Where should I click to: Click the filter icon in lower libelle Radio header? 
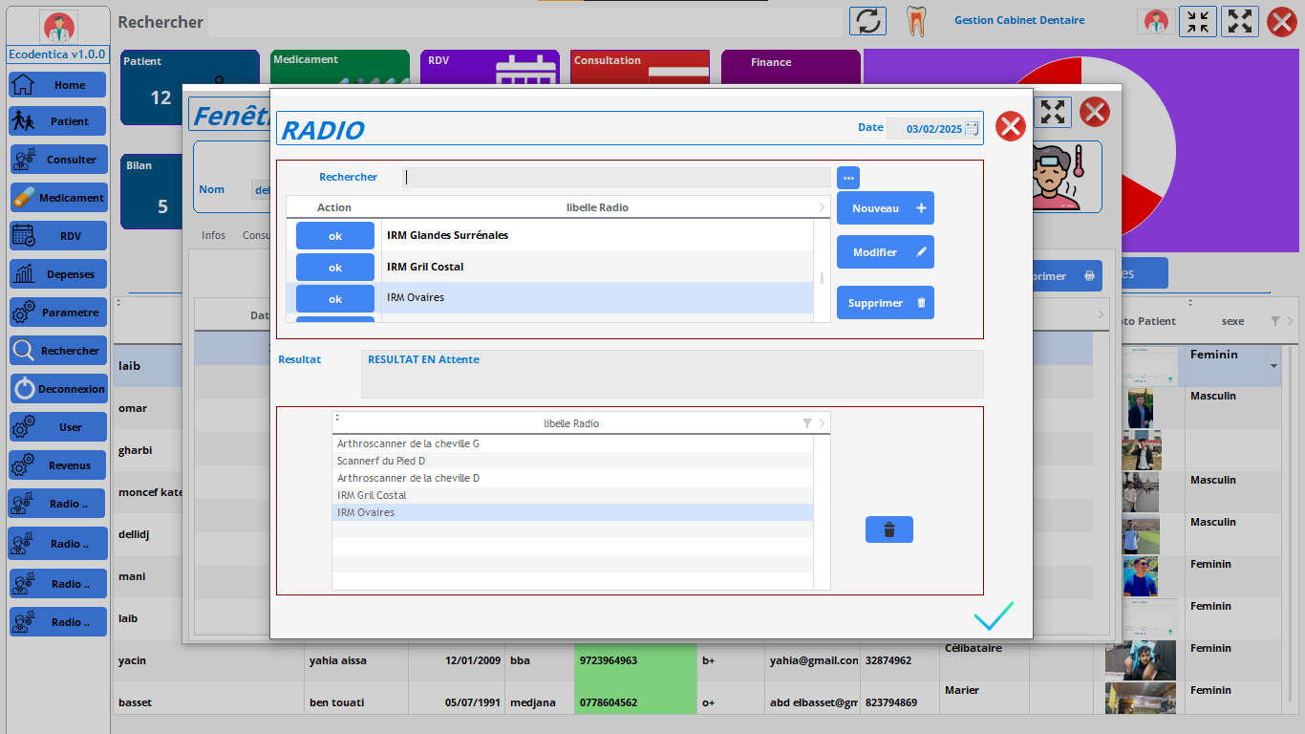807,423
